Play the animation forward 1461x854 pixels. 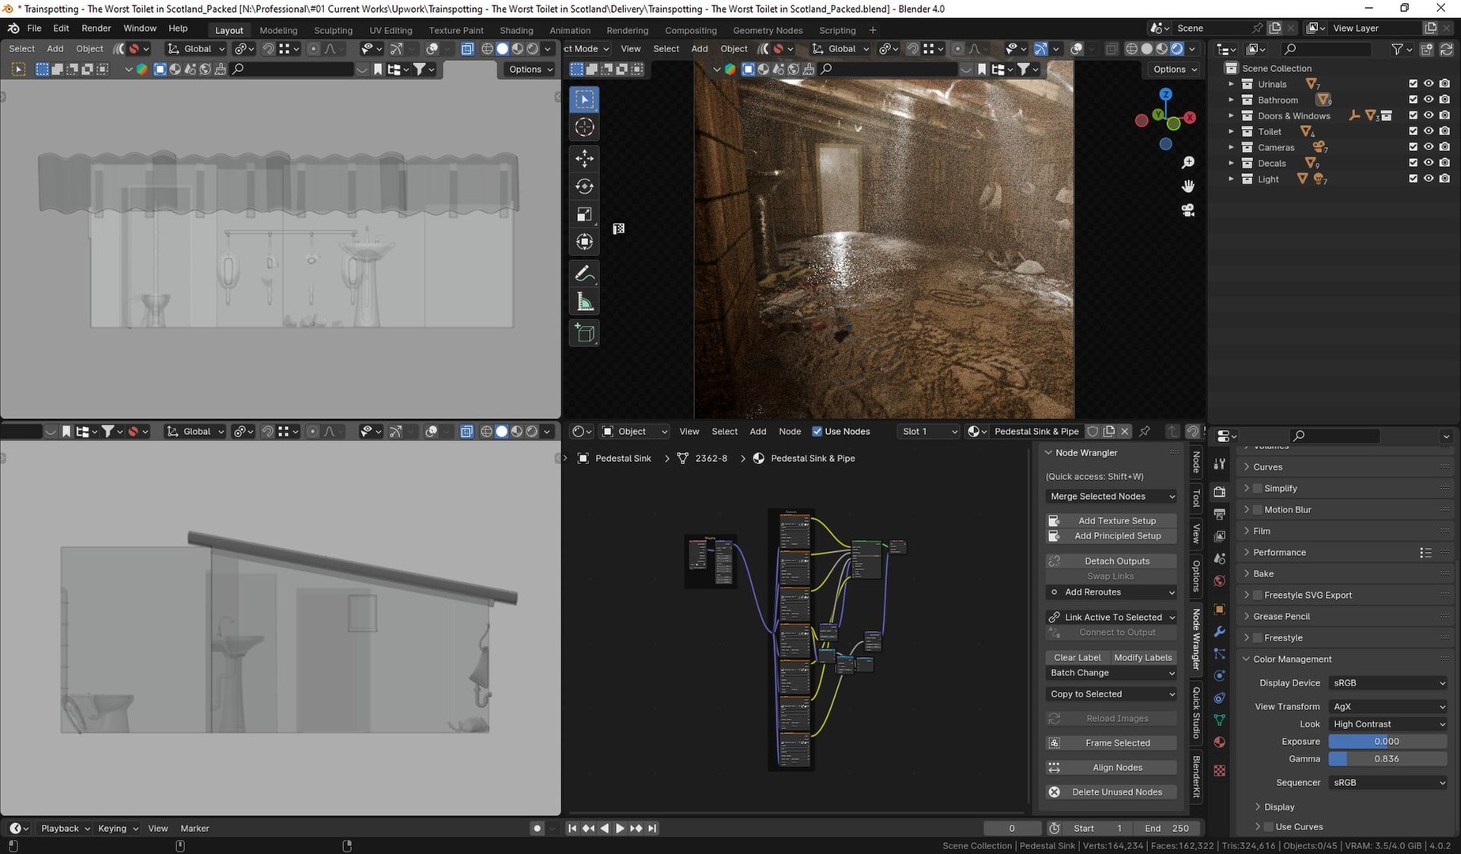click(x=620, y=828)
